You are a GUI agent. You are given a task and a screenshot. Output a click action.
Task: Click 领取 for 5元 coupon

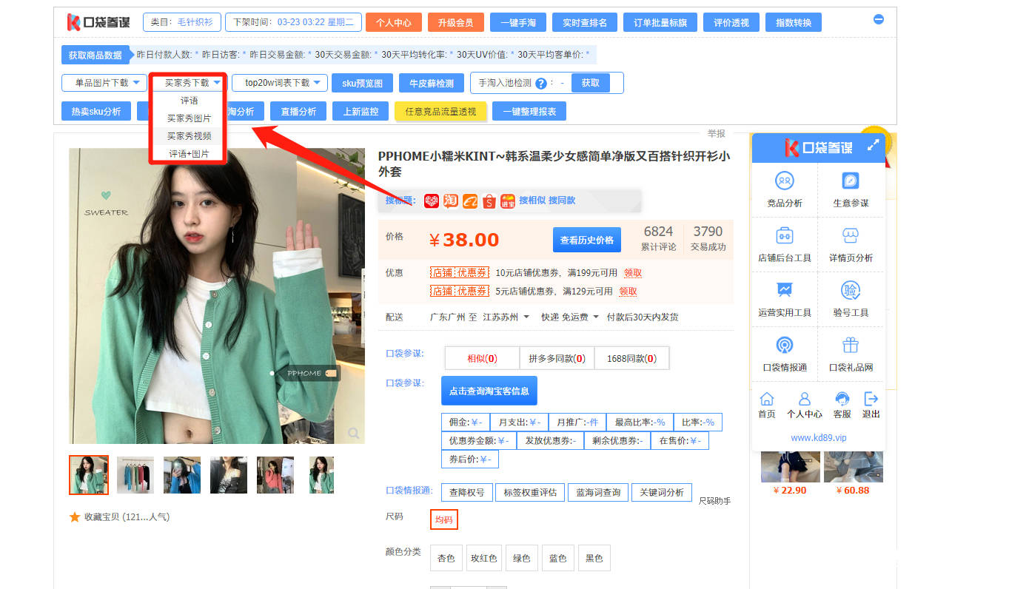628,291
